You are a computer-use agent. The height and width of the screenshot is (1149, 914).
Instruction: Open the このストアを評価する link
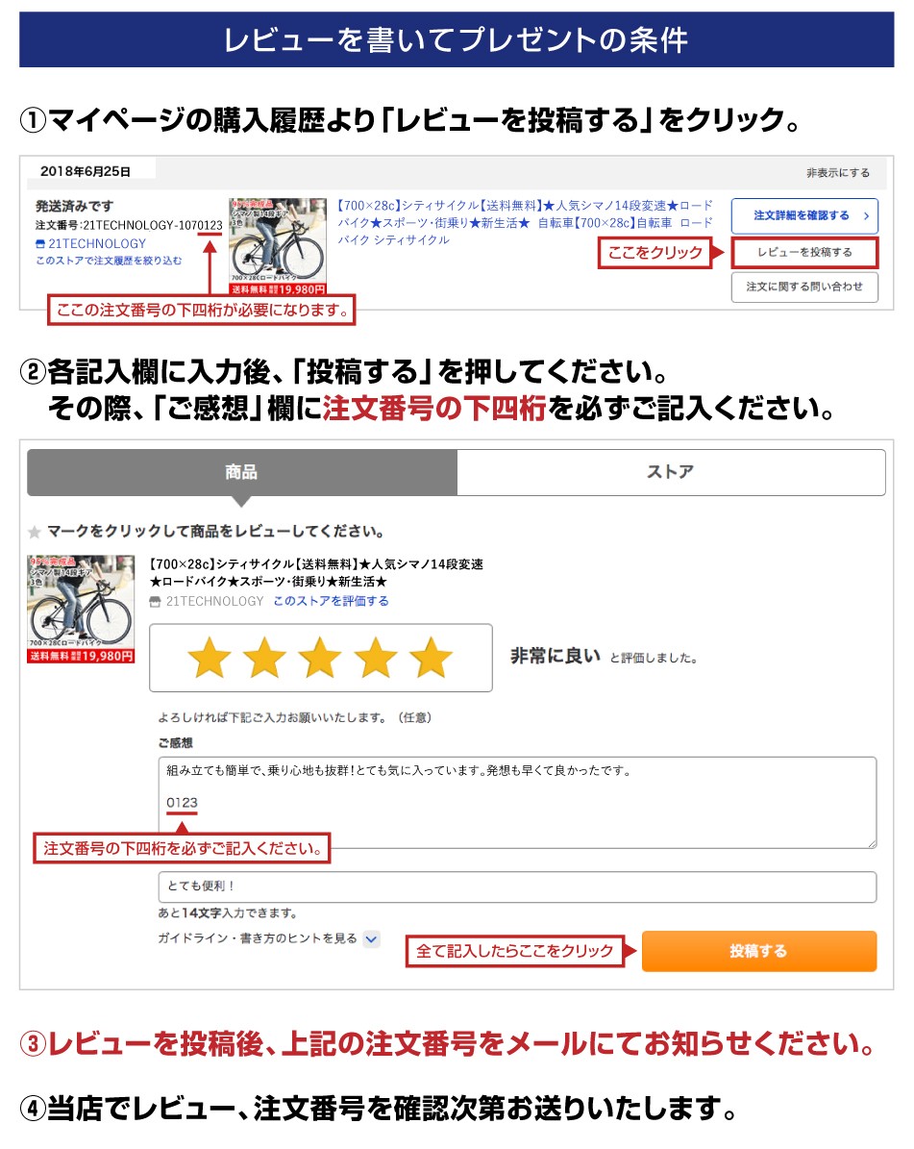pyautogui.click(x=331, y=601)
